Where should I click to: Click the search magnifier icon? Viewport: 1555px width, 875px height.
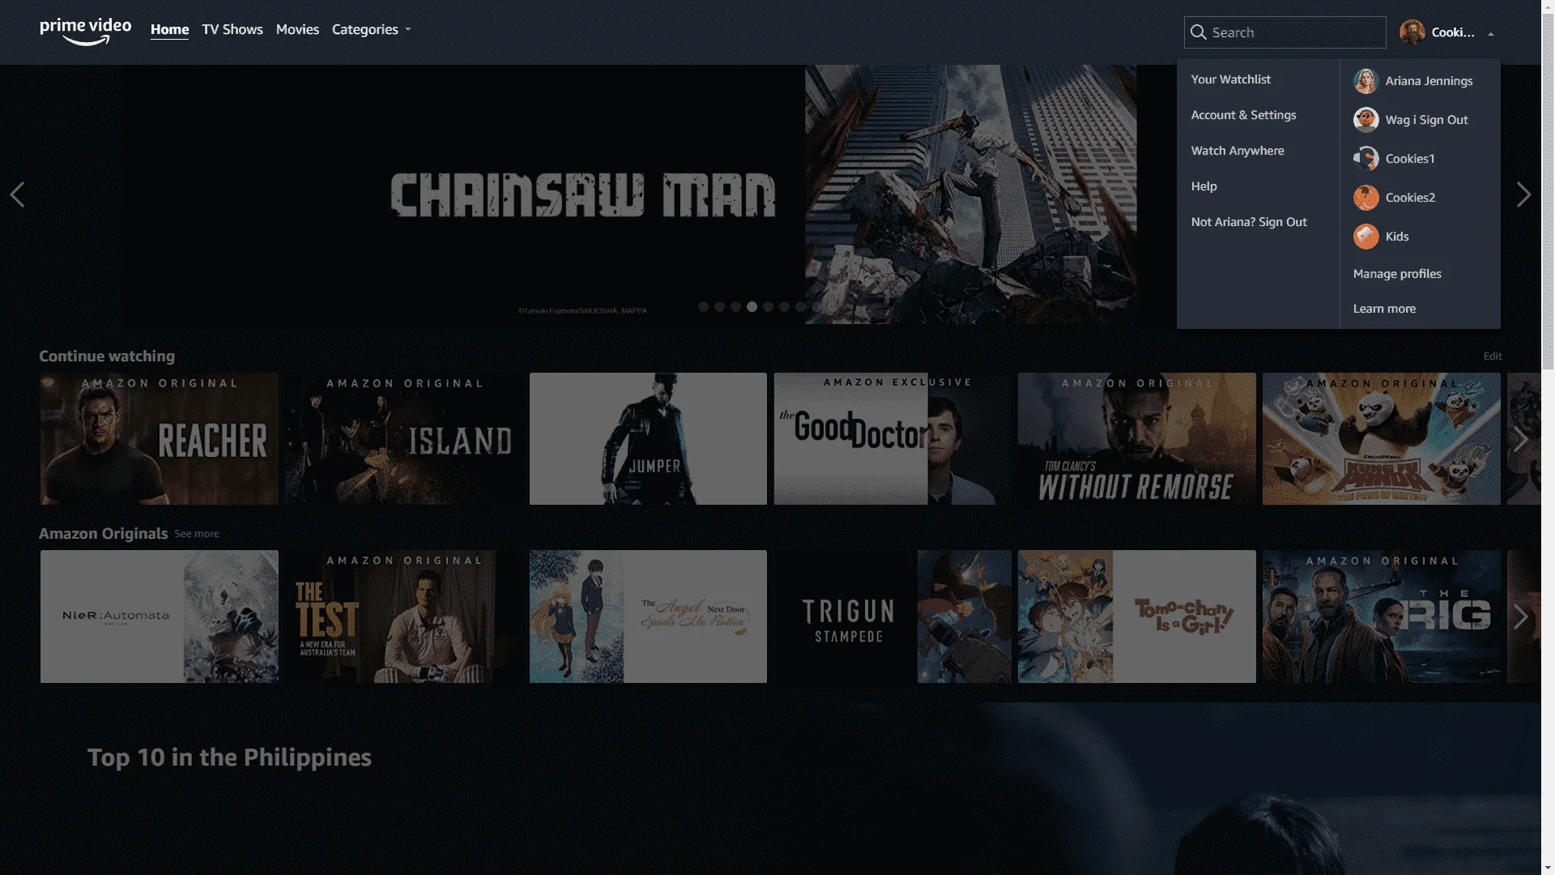coord(1199,32)
